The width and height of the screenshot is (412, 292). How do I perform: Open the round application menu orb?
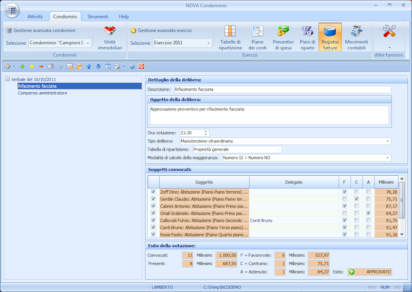point(11,11)
